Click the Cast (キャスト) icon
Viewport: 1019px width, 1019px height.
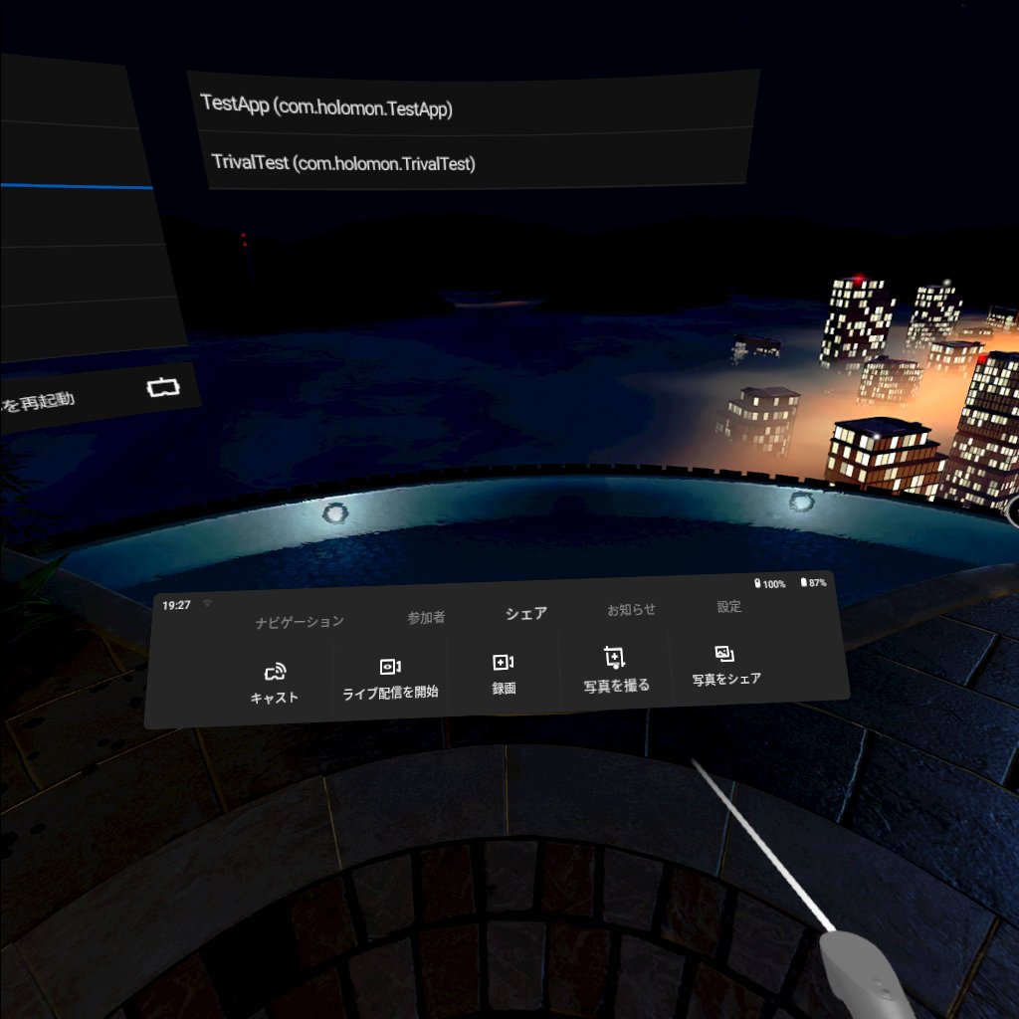[x=275, y=672]
